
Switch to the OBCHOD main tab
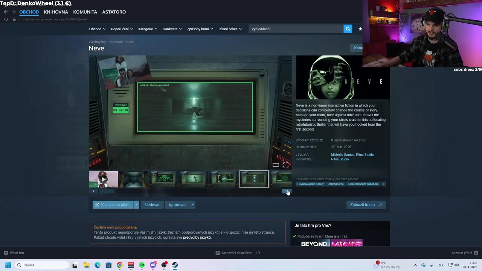(29, 12)
